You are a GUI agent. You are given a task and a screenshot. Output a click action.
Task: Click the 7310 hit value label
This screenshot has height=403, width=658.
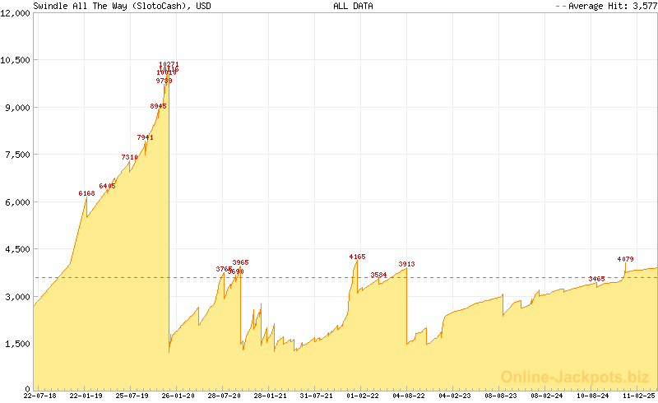(x=129, y=157)
